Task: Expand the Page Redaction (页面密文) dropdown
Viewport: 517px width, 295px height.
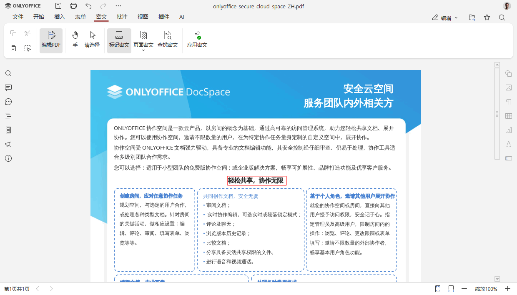Action: coord(143,50)
